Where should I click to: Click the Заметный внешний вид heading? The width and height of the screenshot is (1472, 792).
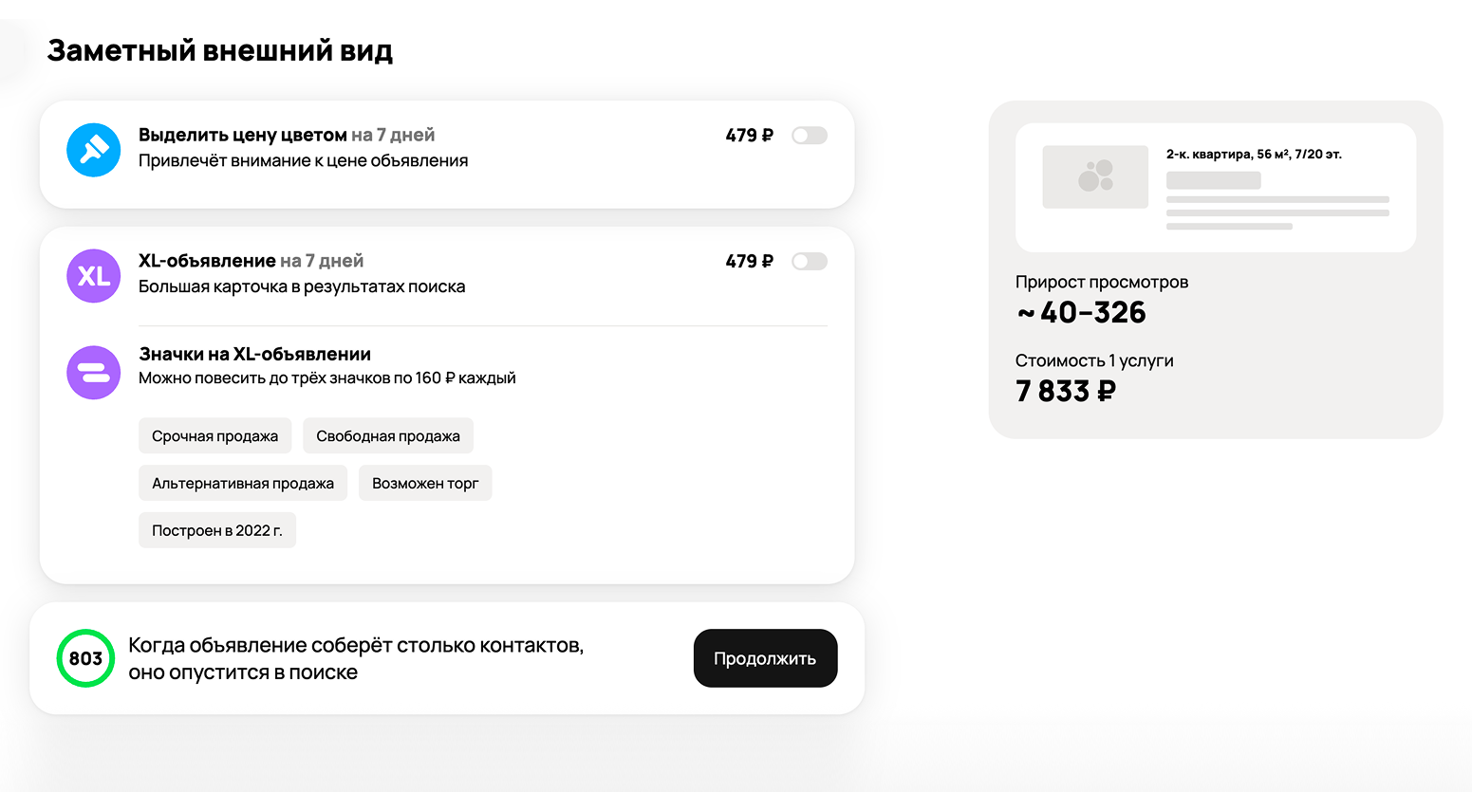219,50
